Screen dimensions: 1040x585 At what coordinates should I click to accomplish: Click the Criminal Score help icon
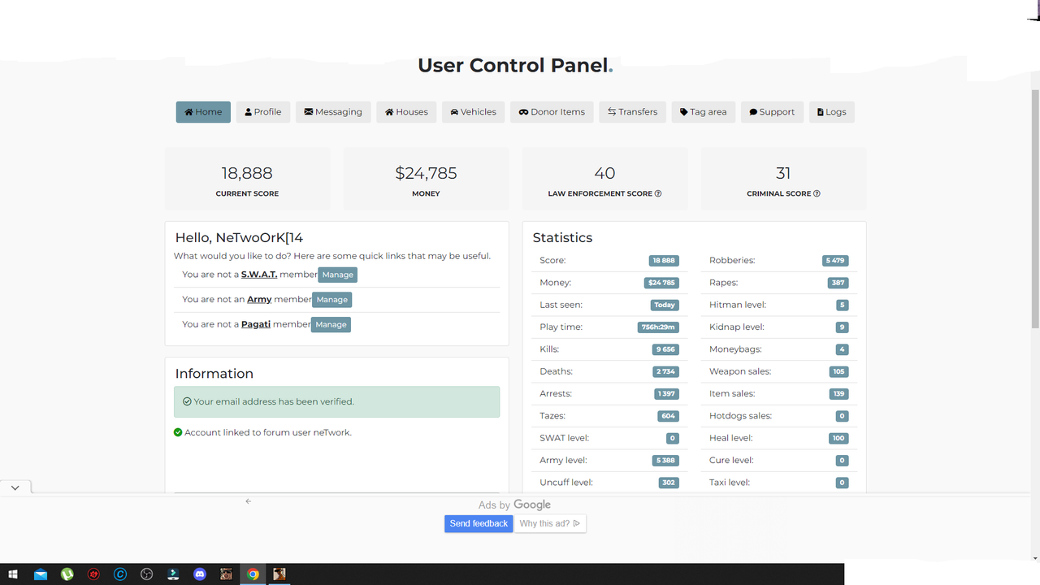817,193
